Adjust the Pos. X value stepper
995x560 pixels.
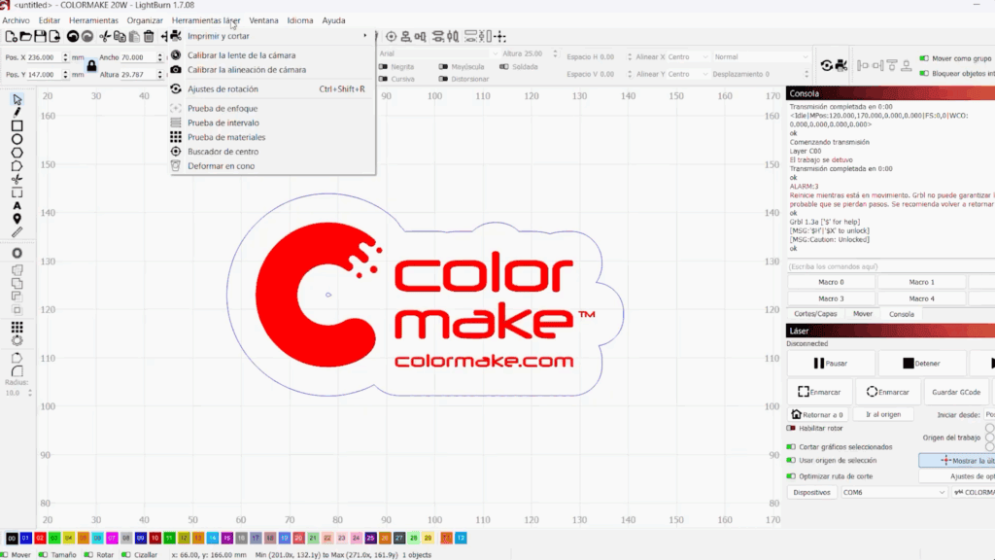tap(65, 57)
